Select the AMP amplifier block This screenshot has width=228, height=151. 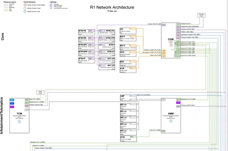(128, 98)
